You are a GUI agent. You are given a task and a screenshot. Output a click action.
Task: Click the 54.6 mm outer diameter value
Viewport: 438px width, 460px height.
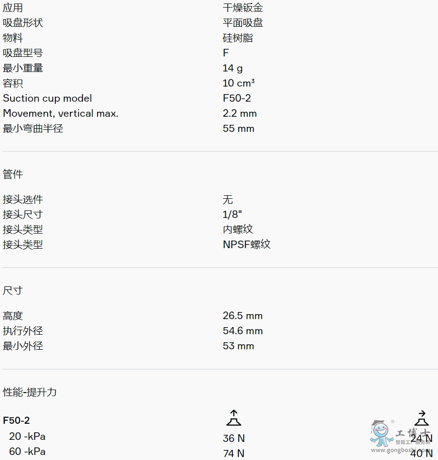point(242,331)
